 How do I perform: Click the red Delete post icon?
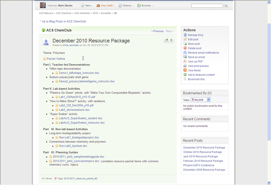[x=185, y=48]
